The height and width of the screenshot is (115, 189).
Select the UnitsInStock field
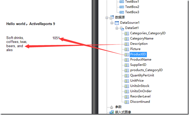(x=140, y=86)
